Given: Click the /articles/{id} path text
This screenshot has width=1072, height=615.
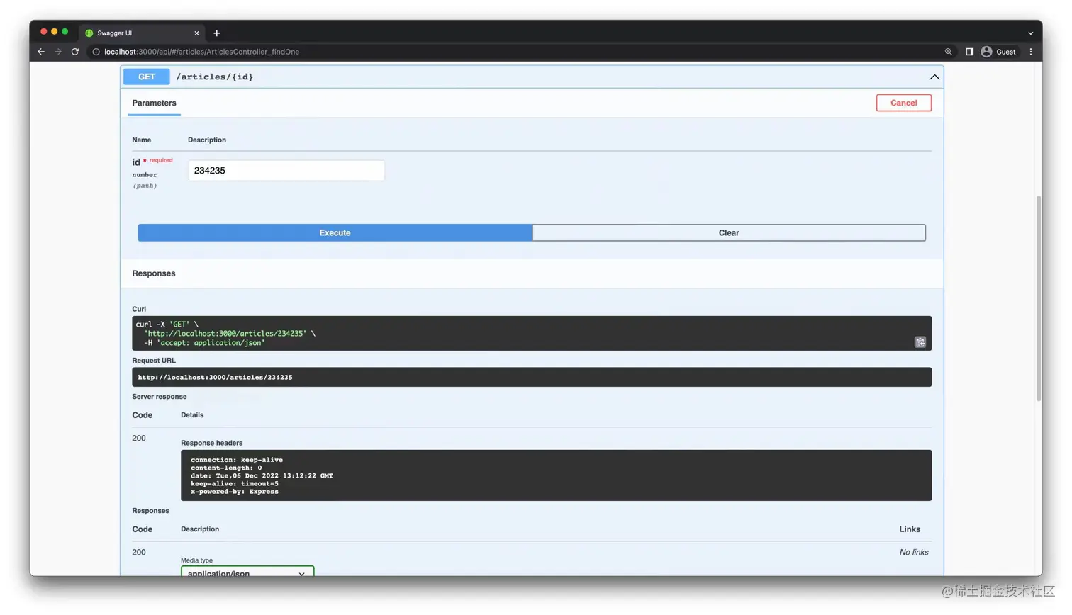Looking at the screenshot, I should tap(215, 77).
